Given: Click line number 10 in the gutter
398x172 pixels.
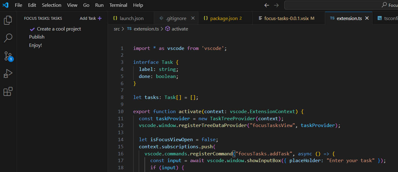Looking at the screenshot, I should (120, 111).
